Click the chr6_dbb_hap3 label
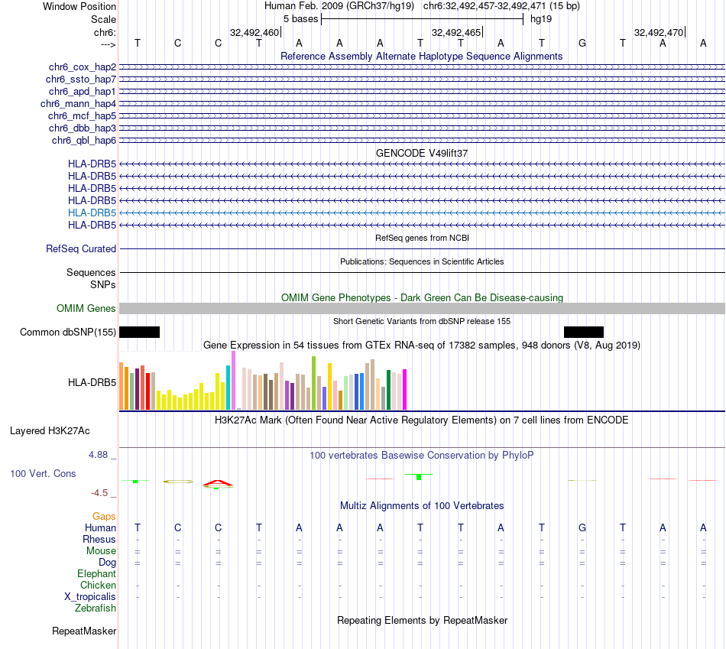This screenshot has height=649, width=726. click(x=83, y=128)
